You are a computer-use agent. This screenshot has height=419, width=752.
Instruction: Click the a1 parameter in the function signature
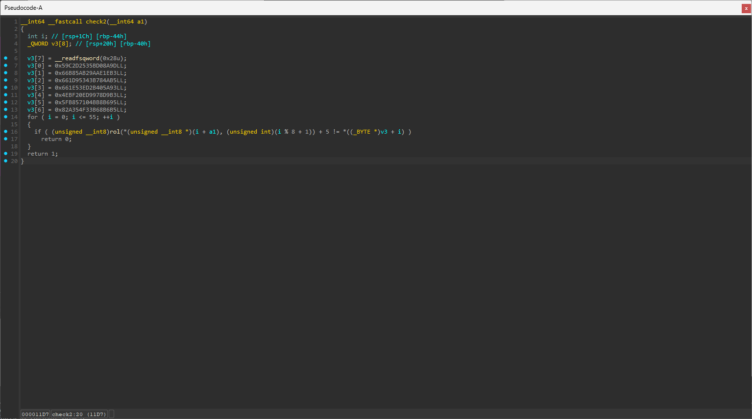141,22
